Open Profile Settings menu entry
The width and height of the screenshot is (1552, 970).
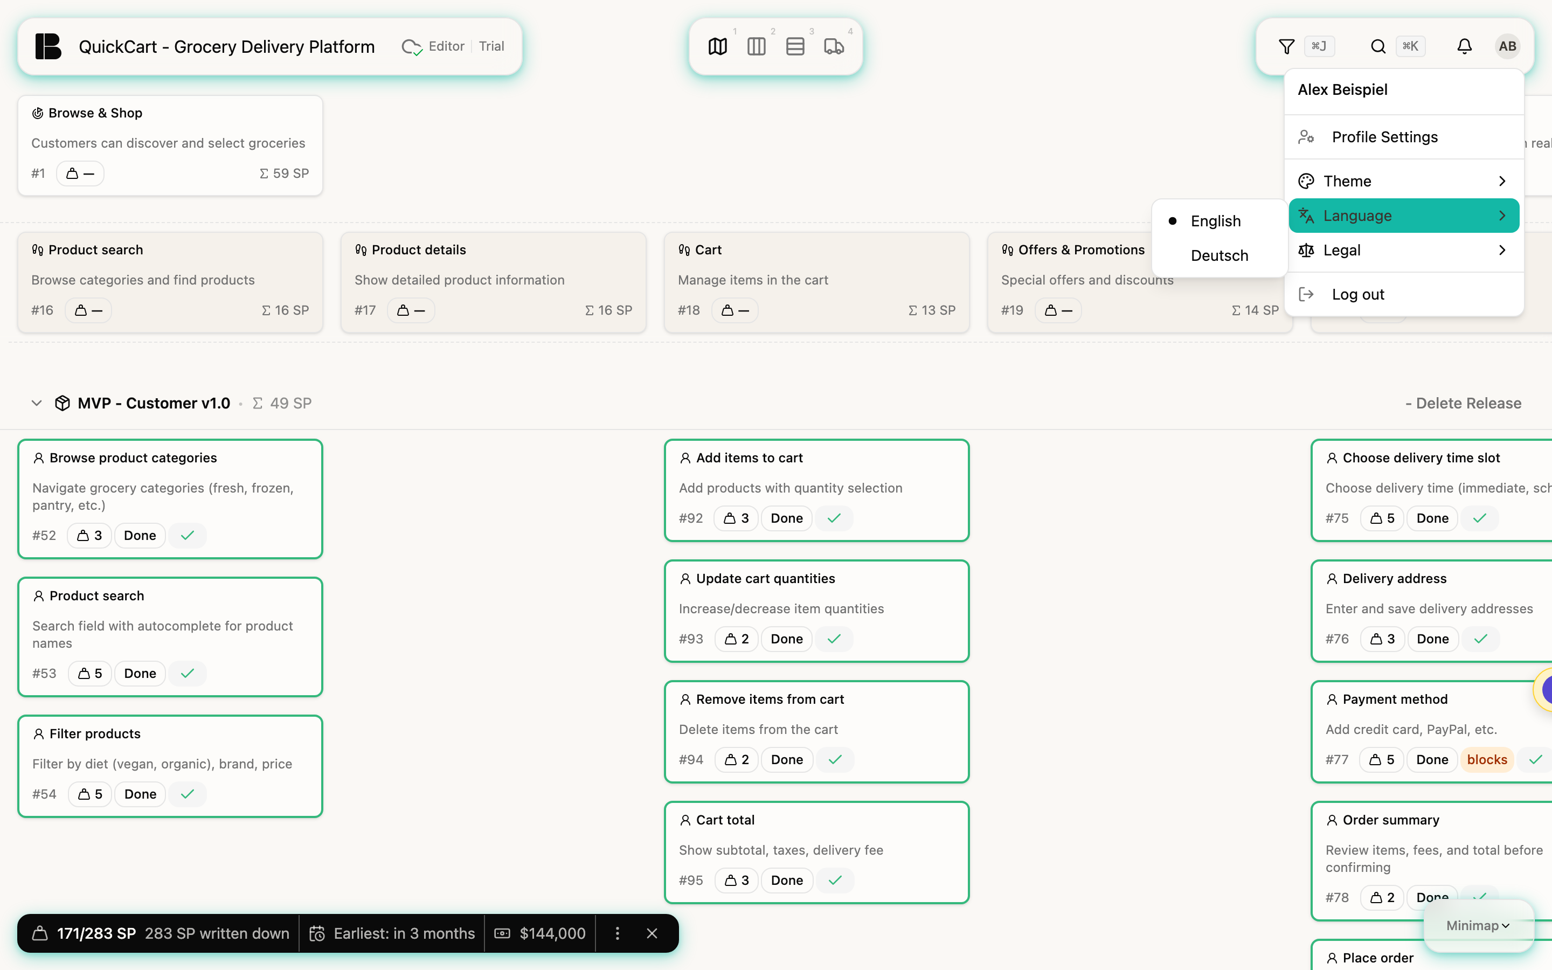(x=1403, y=137)
